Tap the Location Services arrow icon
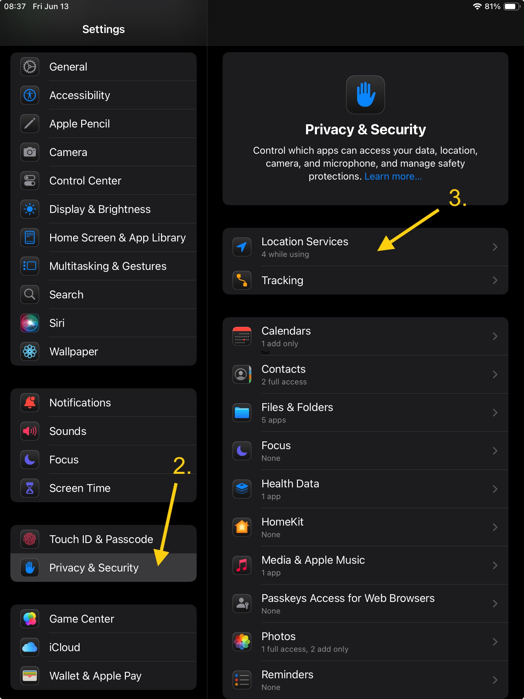This screenshot has width=524, height=699. 242,247
